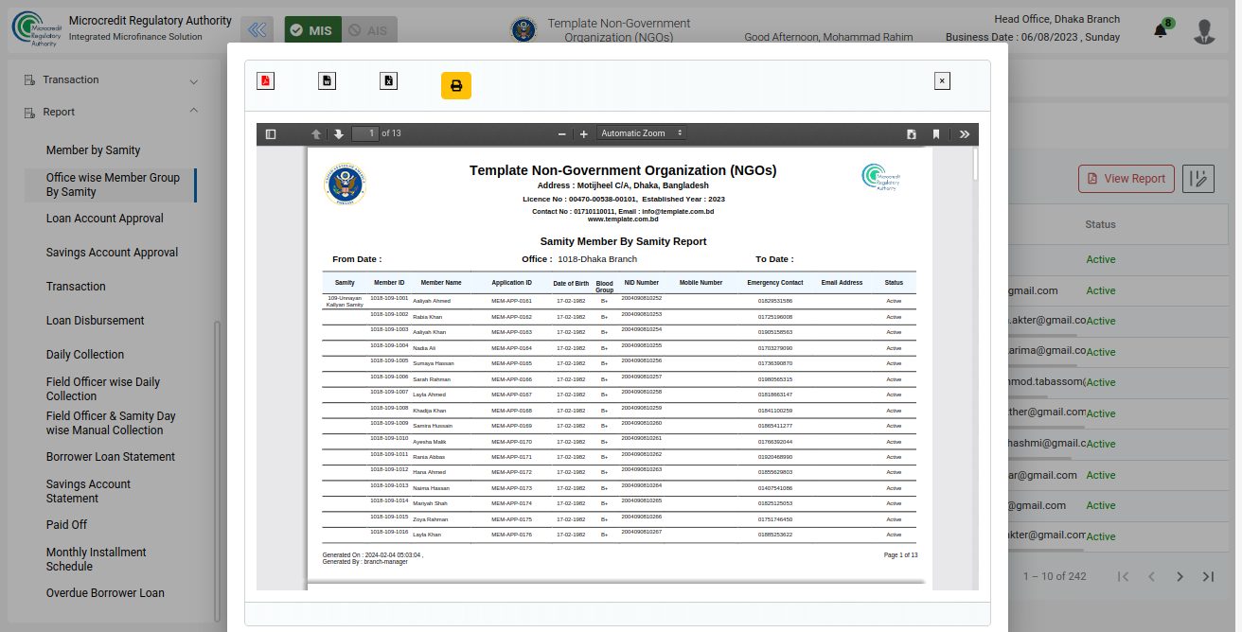Collapse the Report menu
1242x632 pixels.
coord(112,112)
